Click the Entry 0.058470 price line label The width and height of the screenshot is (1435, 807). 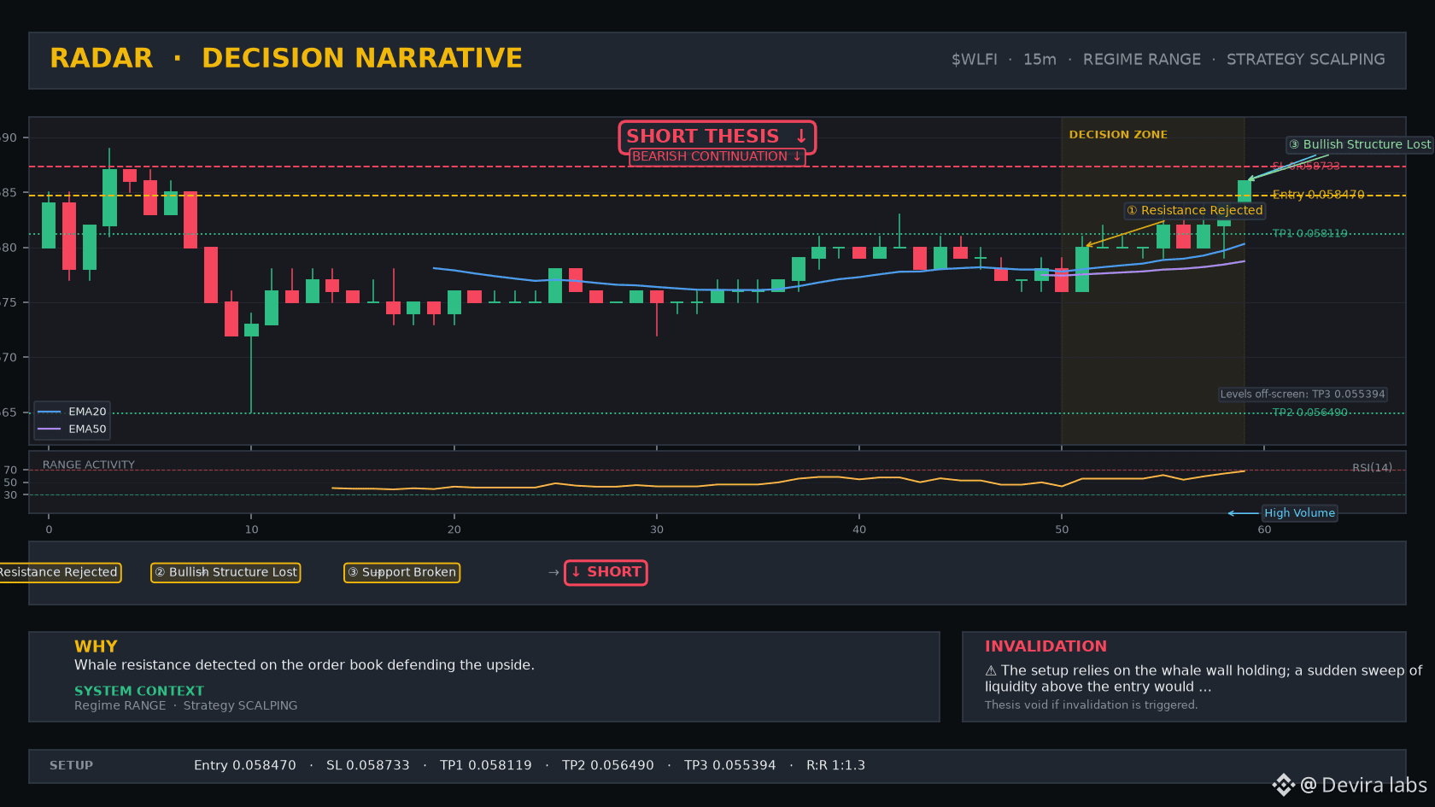pos(1318,195)
